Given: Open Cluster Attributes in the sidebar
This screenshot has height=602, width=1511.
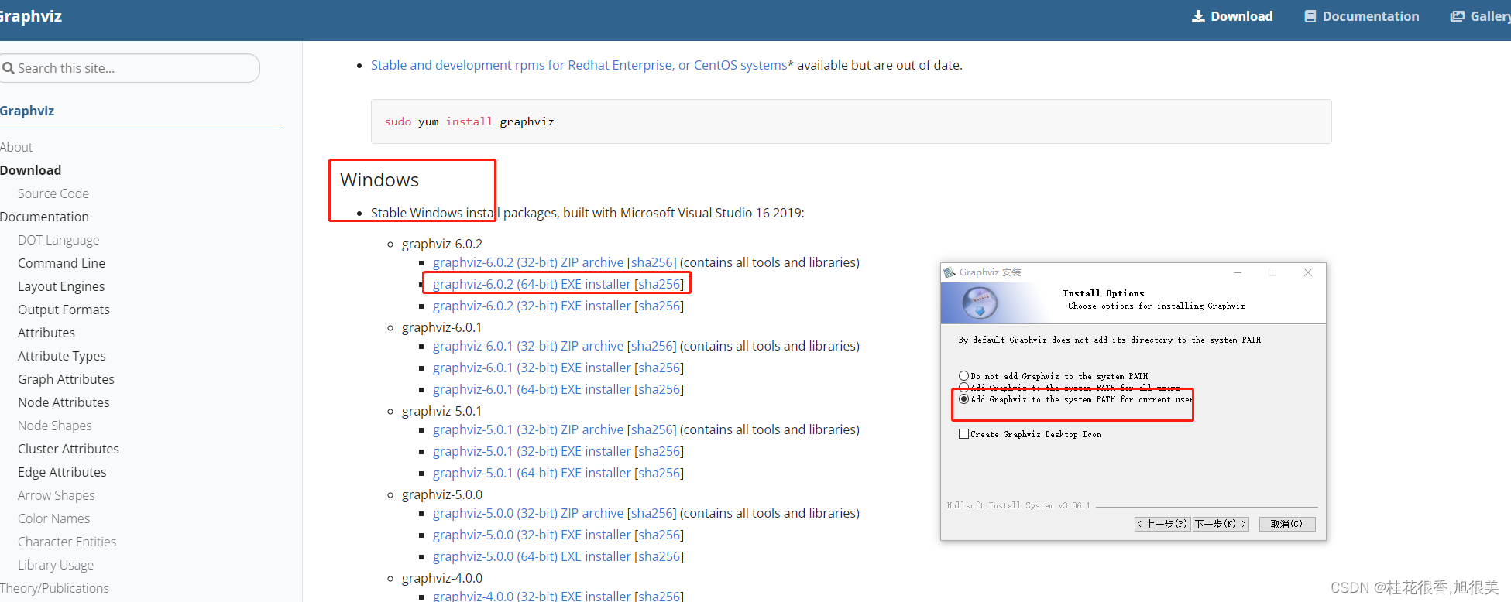Looking at the screenshot, I should coord(69,449).
